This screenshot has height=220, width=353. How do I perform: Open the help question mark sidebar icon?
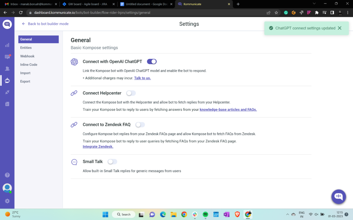coord(7,175)
